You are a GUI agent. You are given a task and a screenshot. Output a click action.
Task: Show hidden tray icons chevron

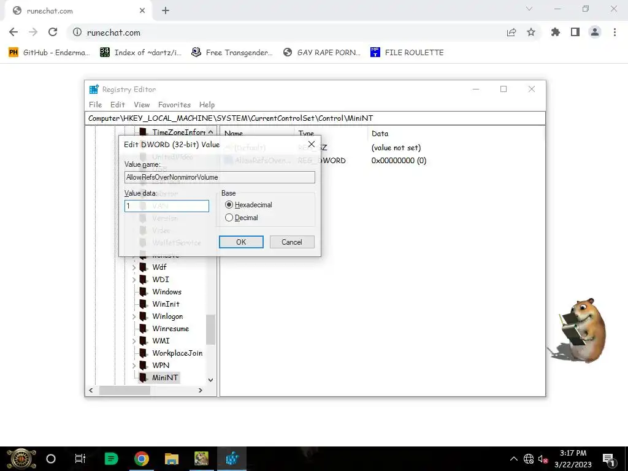[513, 459]
